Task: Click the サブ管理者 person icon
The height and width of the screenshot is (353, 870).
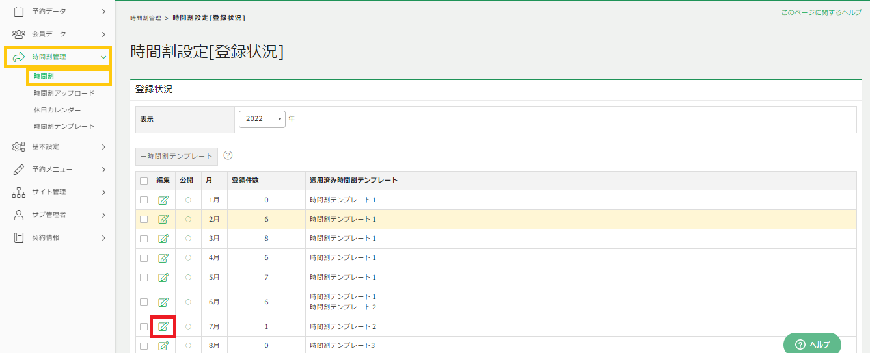Action: point(19,215)
